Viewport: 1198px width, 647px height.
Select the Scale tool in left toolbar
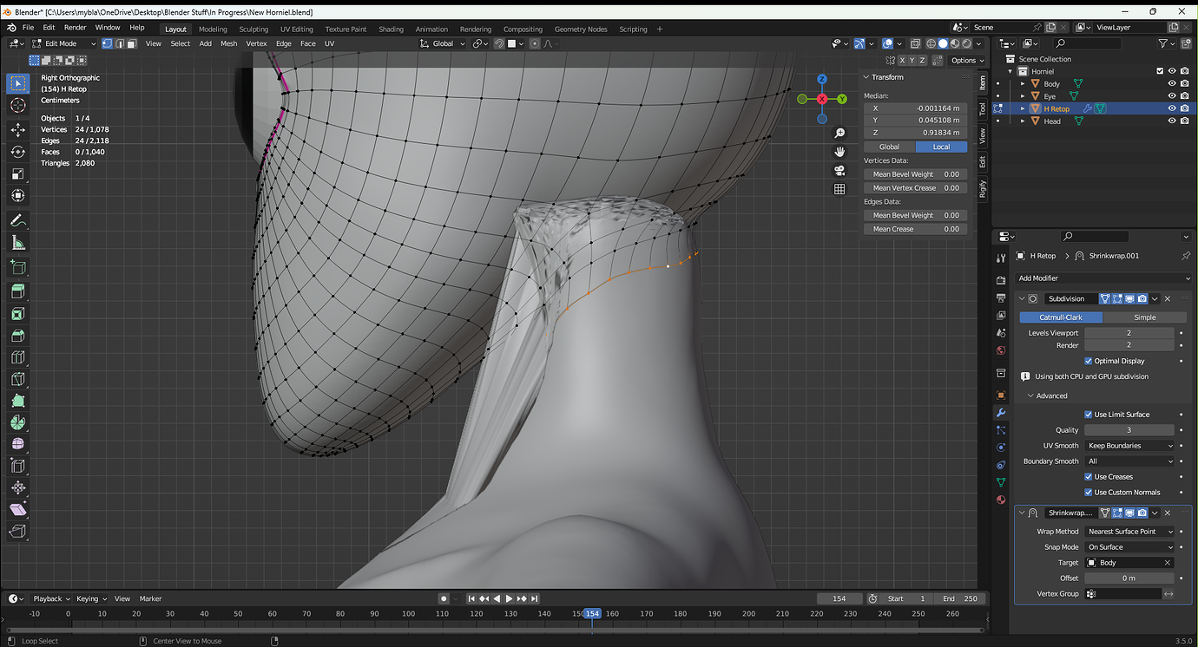point(18,173)
